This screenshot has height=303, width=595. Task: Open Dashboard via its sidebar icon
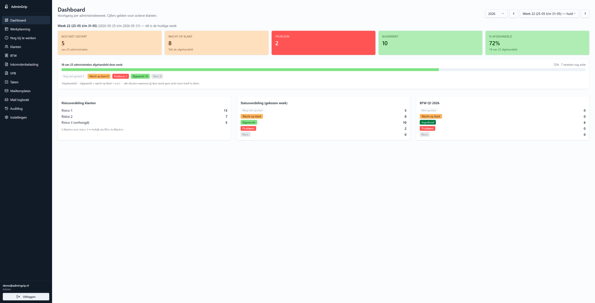pos(6,20)
